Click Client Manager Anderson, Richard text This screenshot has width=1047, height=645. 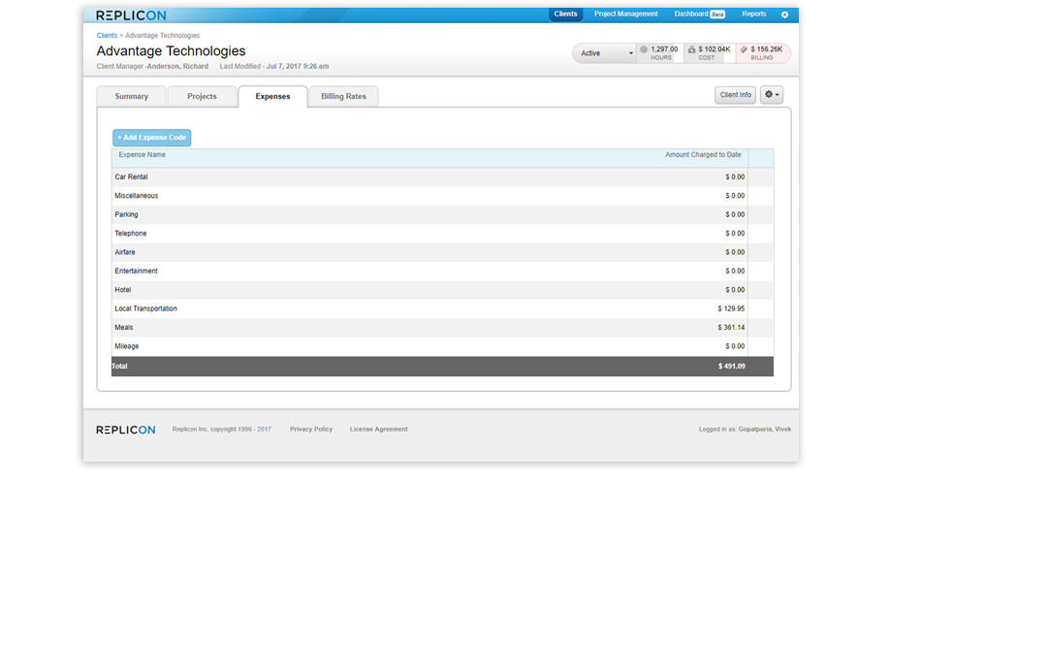point(152,66)
